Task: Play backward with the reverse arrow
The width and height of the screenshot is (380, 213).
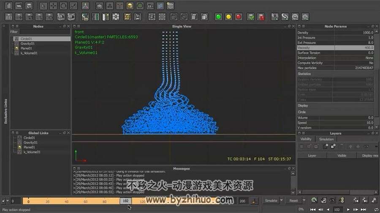Action: coord(328,210)
